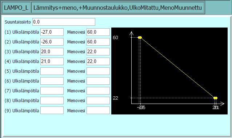
Task: Select the empty row 9 Menovesi field
Action: click(x=98, y=110)
